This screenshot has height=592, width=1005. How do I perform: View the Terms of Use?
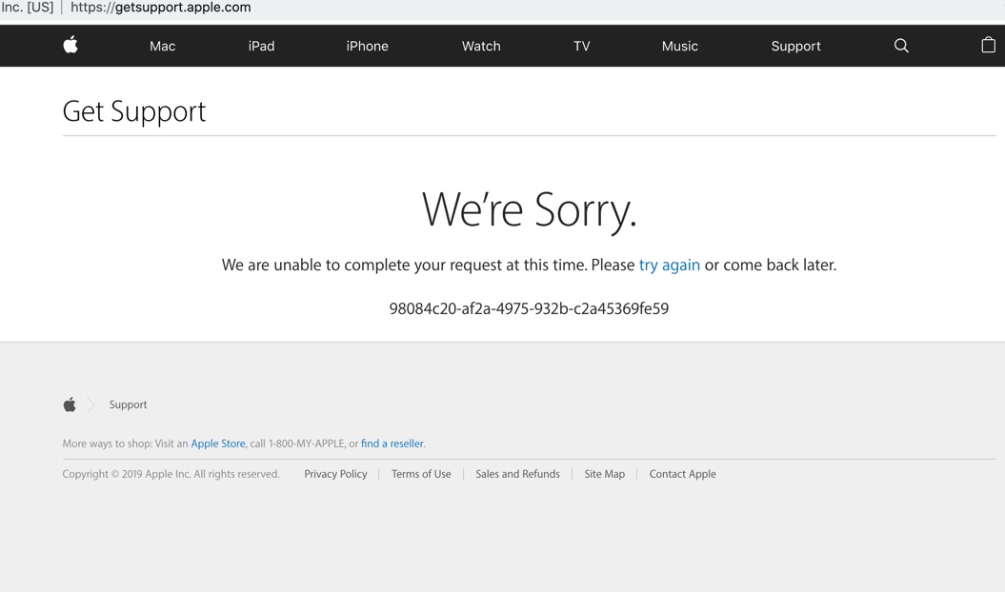click(421, 474)
